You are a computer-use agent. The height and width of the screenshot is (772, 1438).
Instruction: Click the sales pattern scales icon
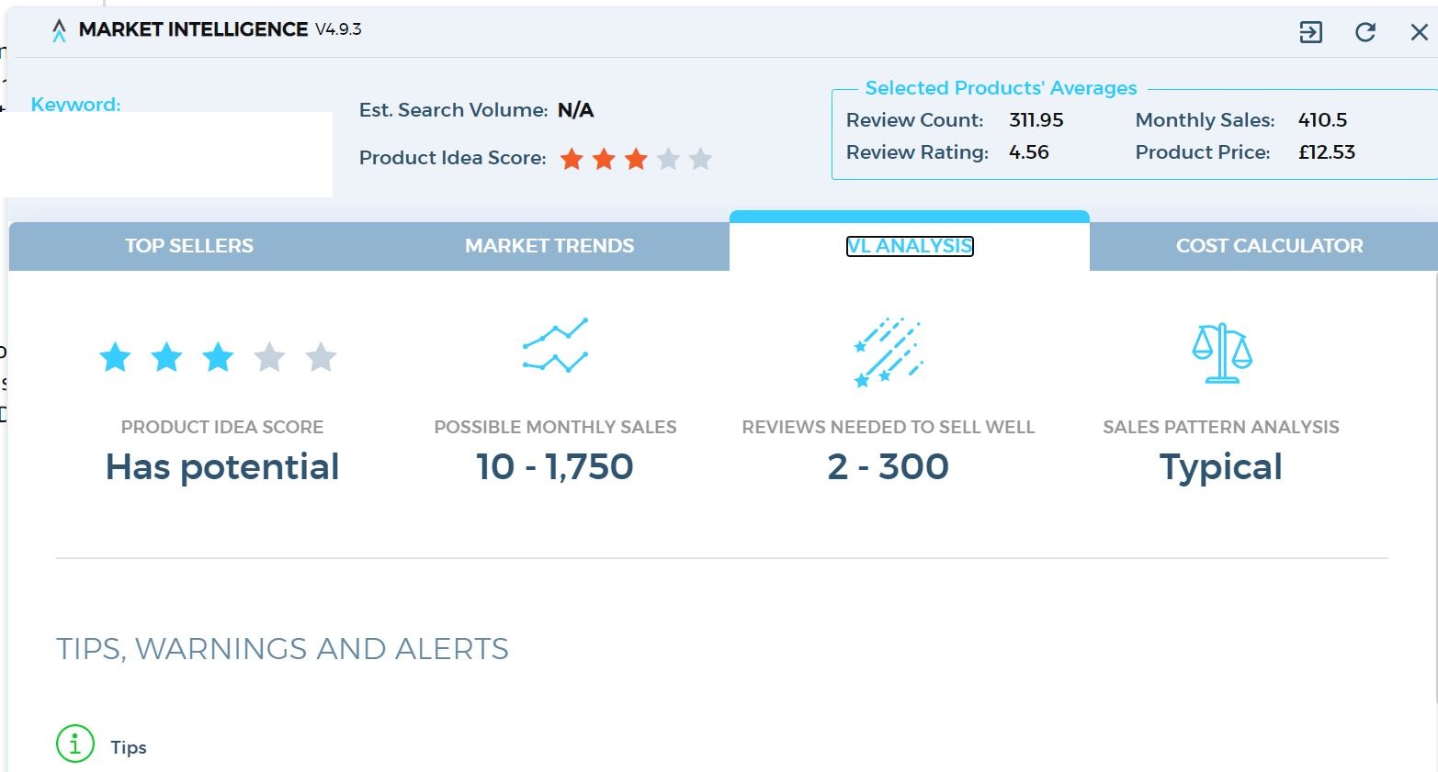click(1221, 352)
